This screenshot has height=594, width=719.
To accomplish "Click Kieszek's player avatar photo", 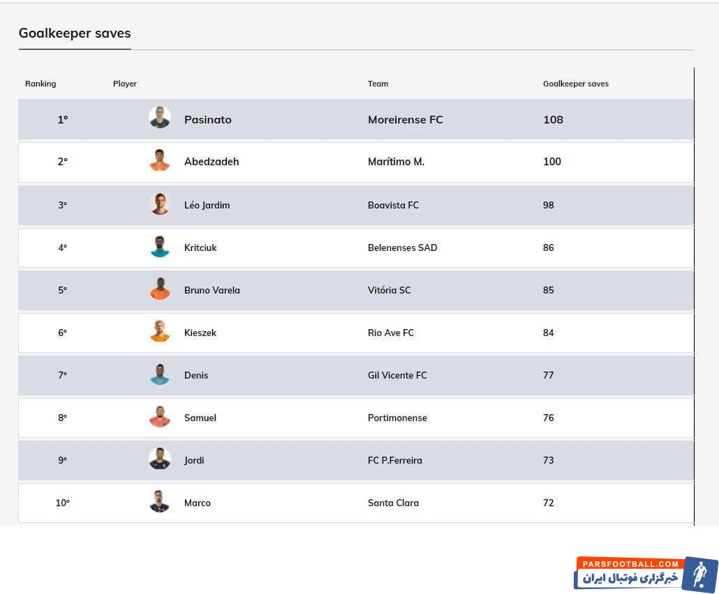I will tap(160, 332).
